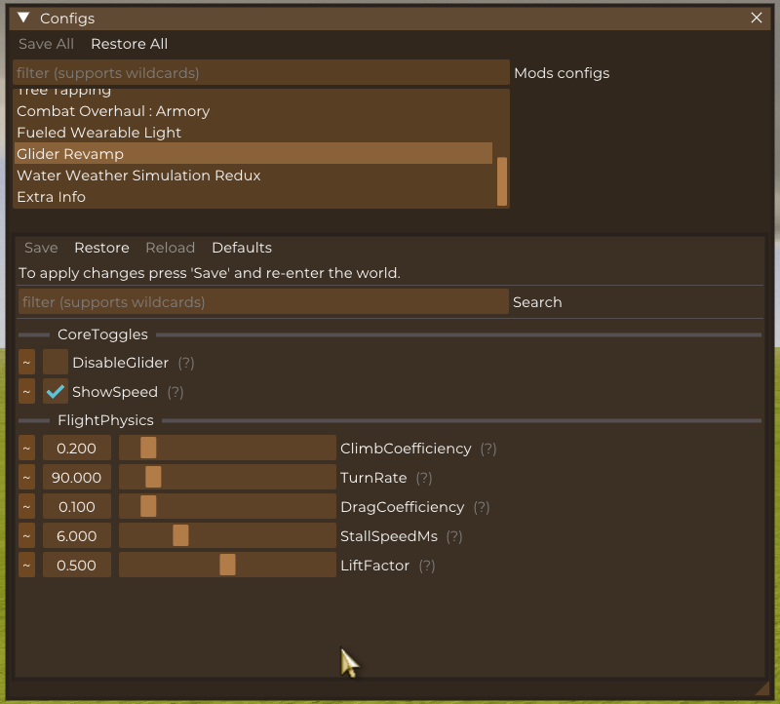The width and height of the screenshot is (780, 704).
Task: Click the LiftFactor slider handle
Action: click(227, 566)
